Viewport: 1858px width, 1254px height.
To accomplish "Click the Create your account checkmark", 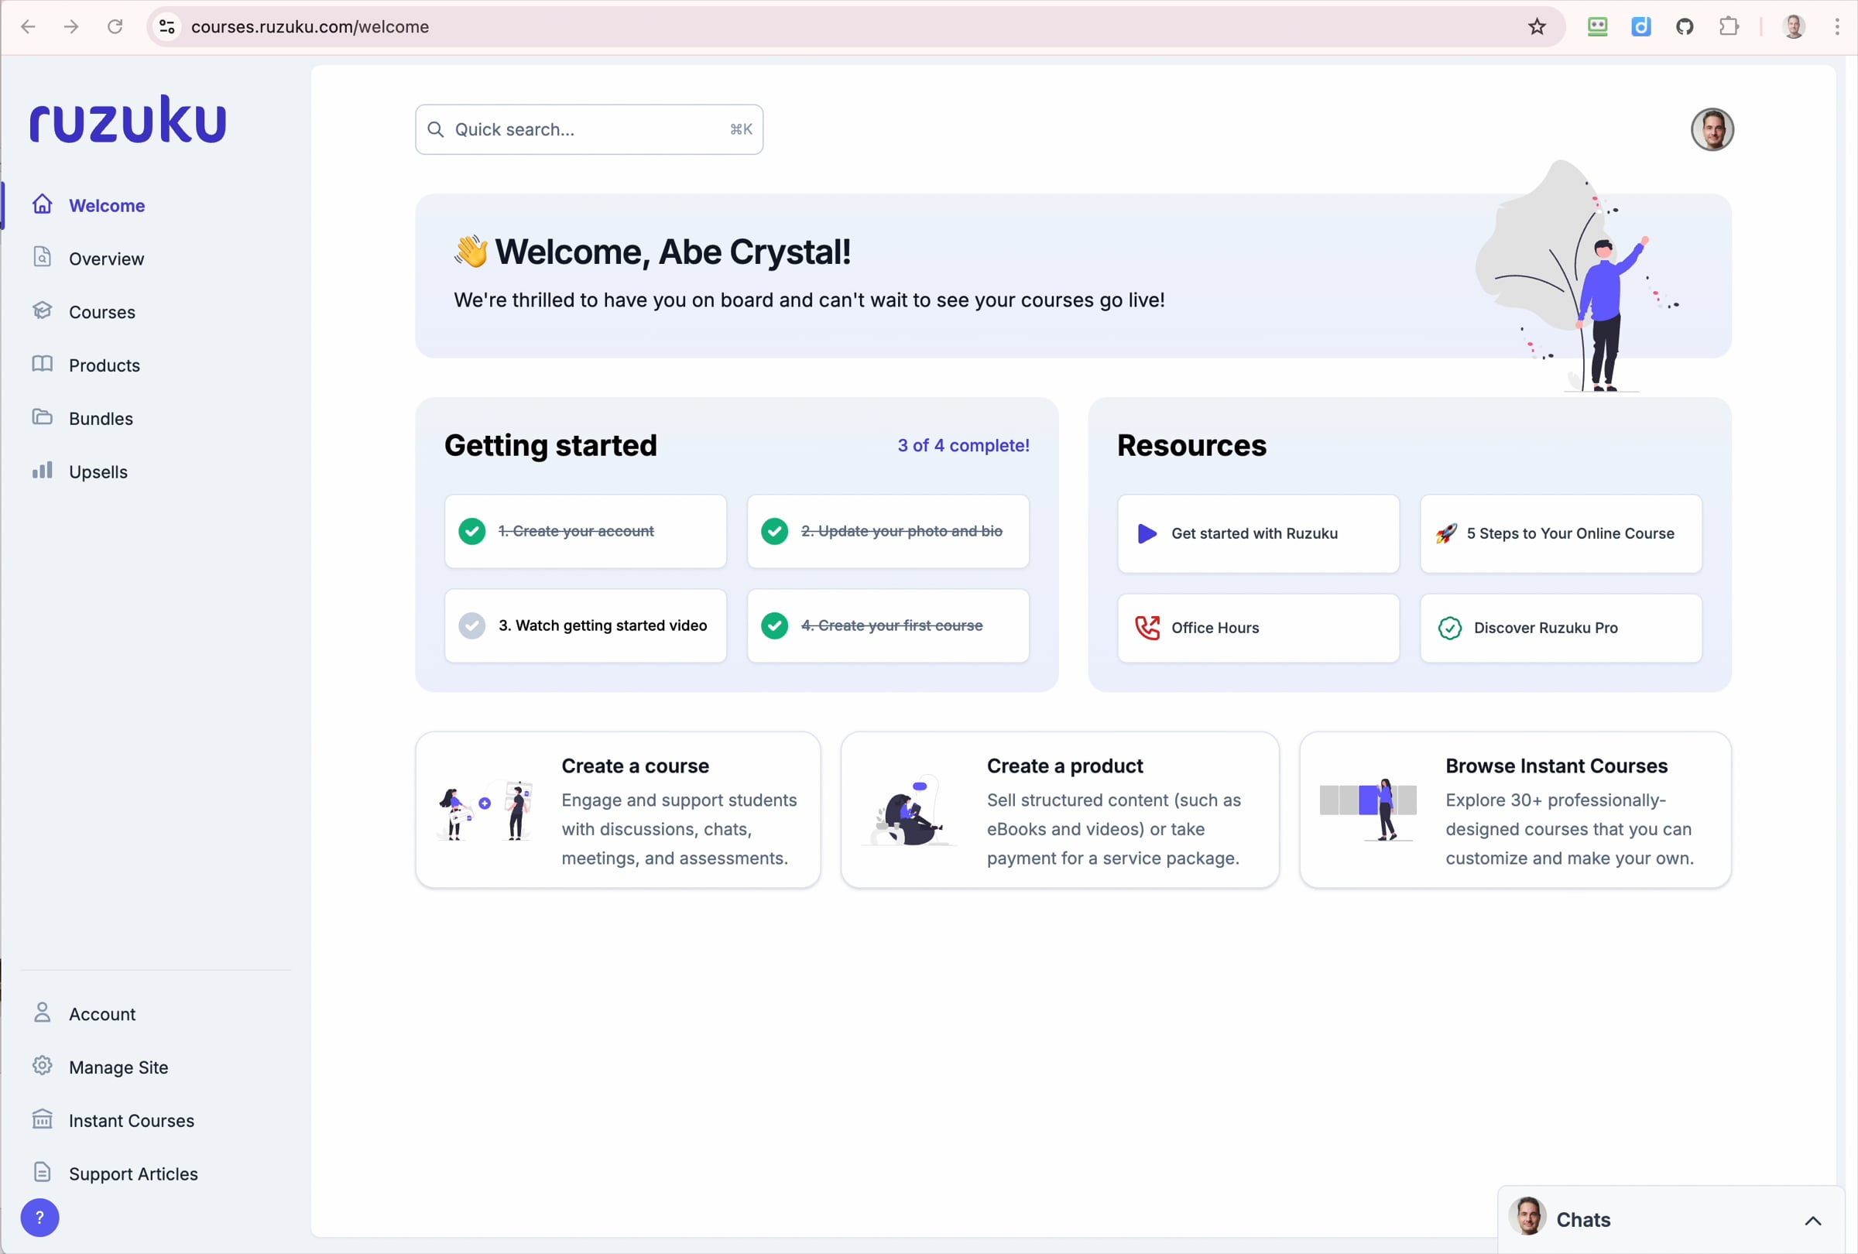I will [471, 531].
